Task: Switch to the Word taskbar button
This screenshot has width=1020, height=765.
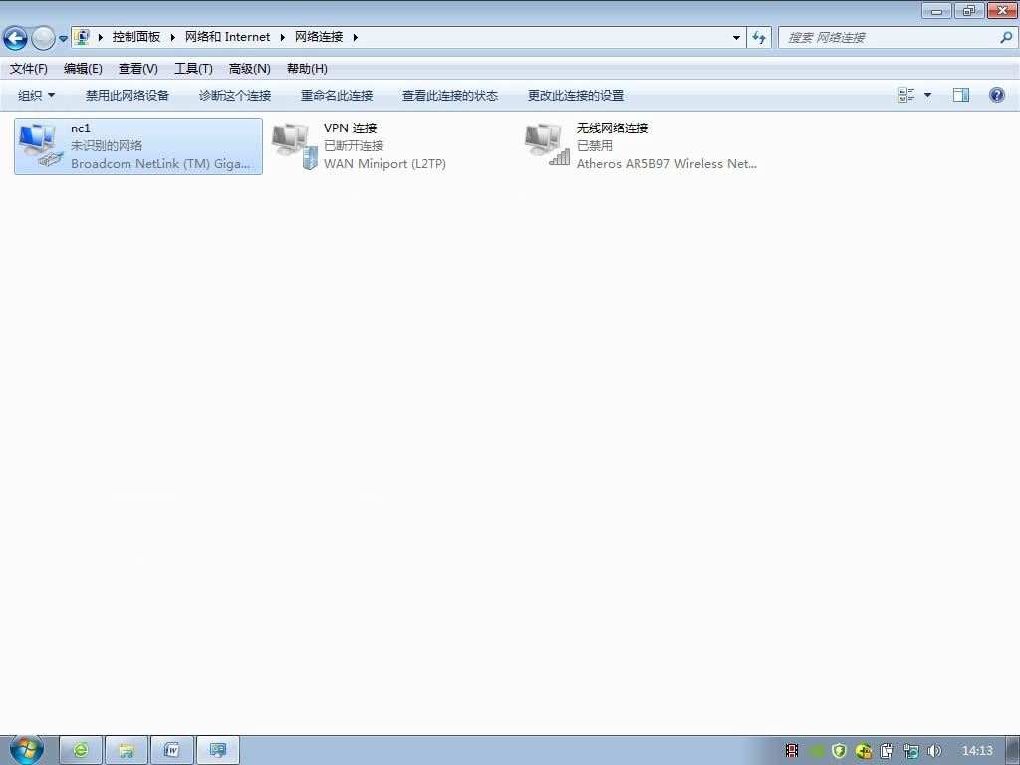Action: (x=171, y=750)
